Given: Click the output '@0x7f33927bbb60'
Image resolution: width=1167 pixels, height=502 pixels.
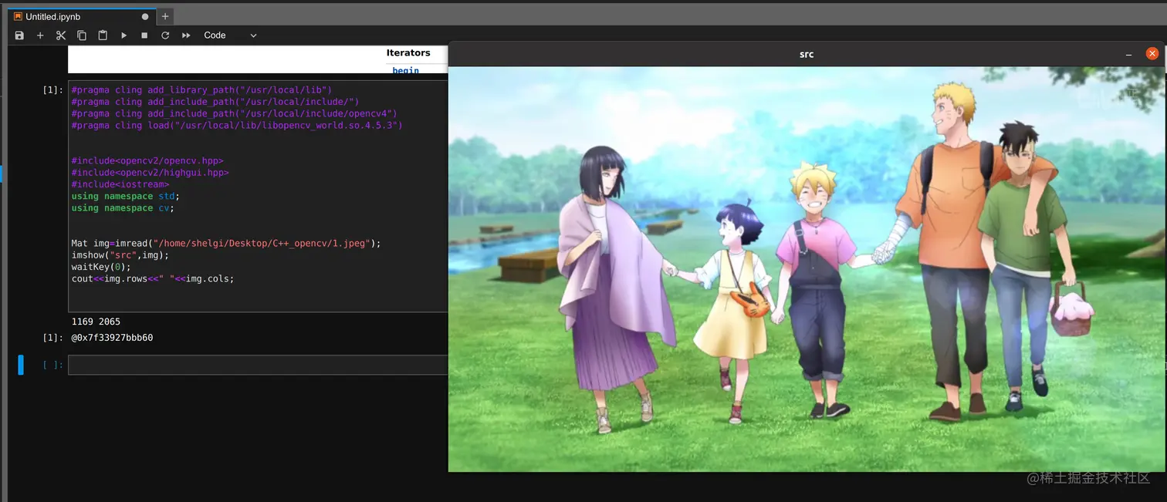Looking at the screenshot, I should click(112, 338).
